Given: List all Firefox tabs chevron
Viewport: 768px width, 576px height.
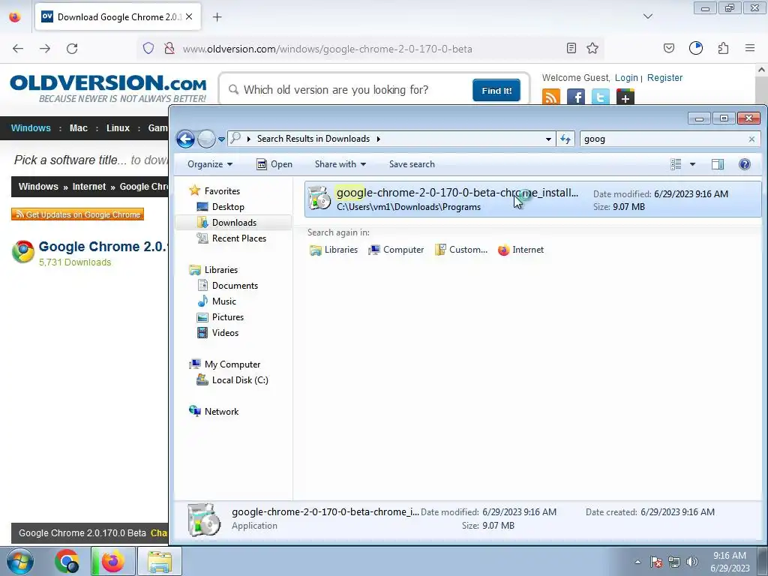Looking at the screenshot, I should (648, 16).
